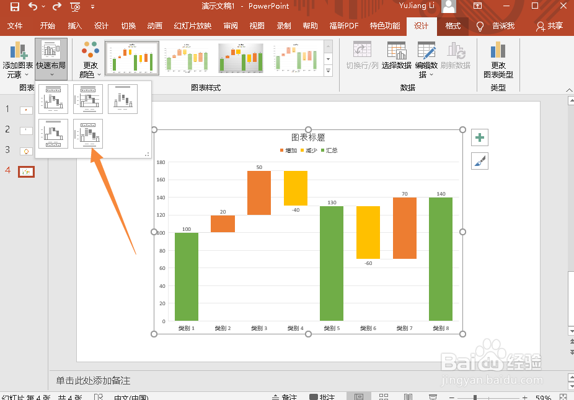Select the yellow 类别 6 bar
Screen dimensions: 574x400
tap(368, 233)
